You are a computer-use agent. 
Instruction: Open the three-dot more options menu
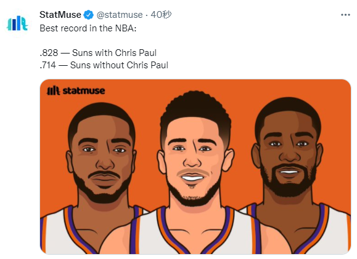point(345,15)
